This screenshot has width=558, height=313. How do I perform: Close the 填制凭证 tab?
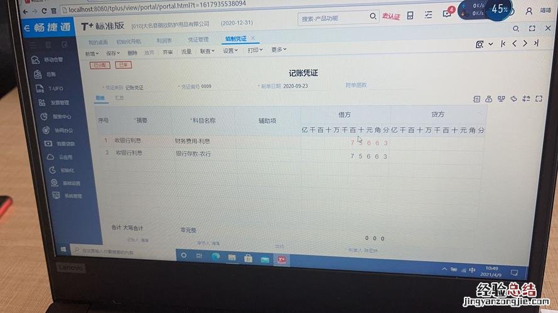coord(253,38)
